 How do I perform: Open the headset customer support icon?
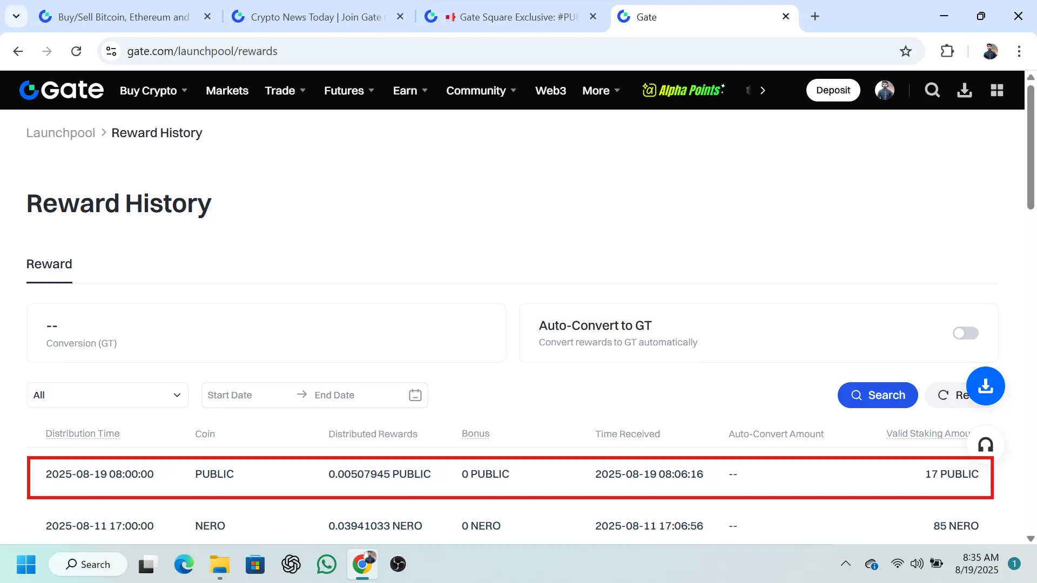click(986, 445)
